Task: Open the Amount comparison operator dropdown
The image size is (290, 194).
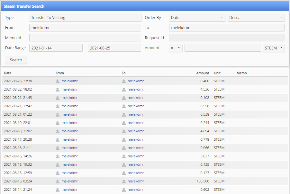Action: click(176, 48)
